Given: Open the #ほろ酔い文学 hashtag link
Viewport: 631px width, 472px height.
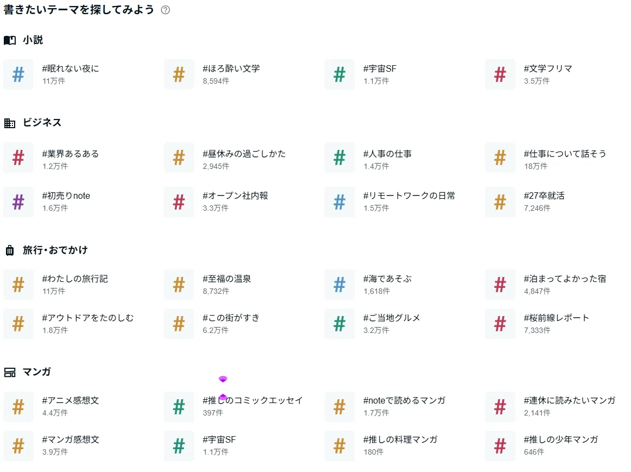Looking at the screenshot, I should [231, 68].
